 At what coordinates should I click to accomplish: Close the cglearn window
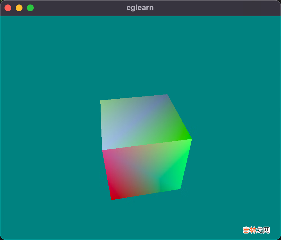pyautogui.click(x=8, y=8)
